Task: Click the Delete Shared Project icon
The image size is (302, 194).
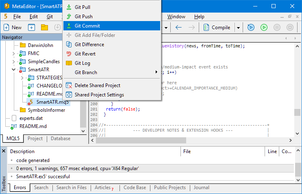Action: click(69, 85)
